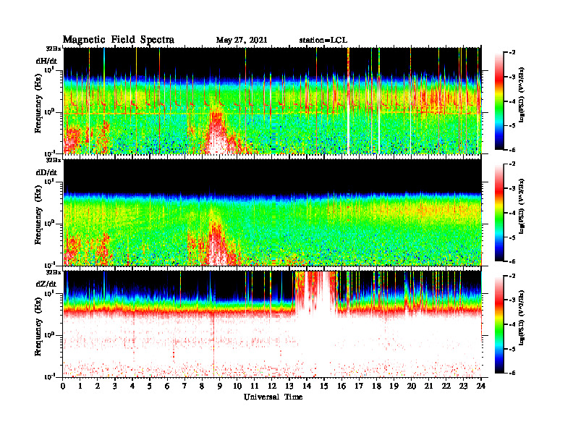The width and height of the screenshot is (573, 443).
Task: Select the date text "May 27, 2021"
Action: point(242,41)
